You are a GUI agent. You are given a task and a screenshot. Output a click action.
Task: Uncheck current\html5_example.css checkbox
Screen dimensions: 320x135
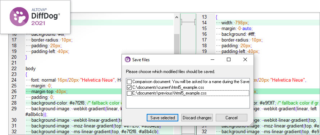129,87
